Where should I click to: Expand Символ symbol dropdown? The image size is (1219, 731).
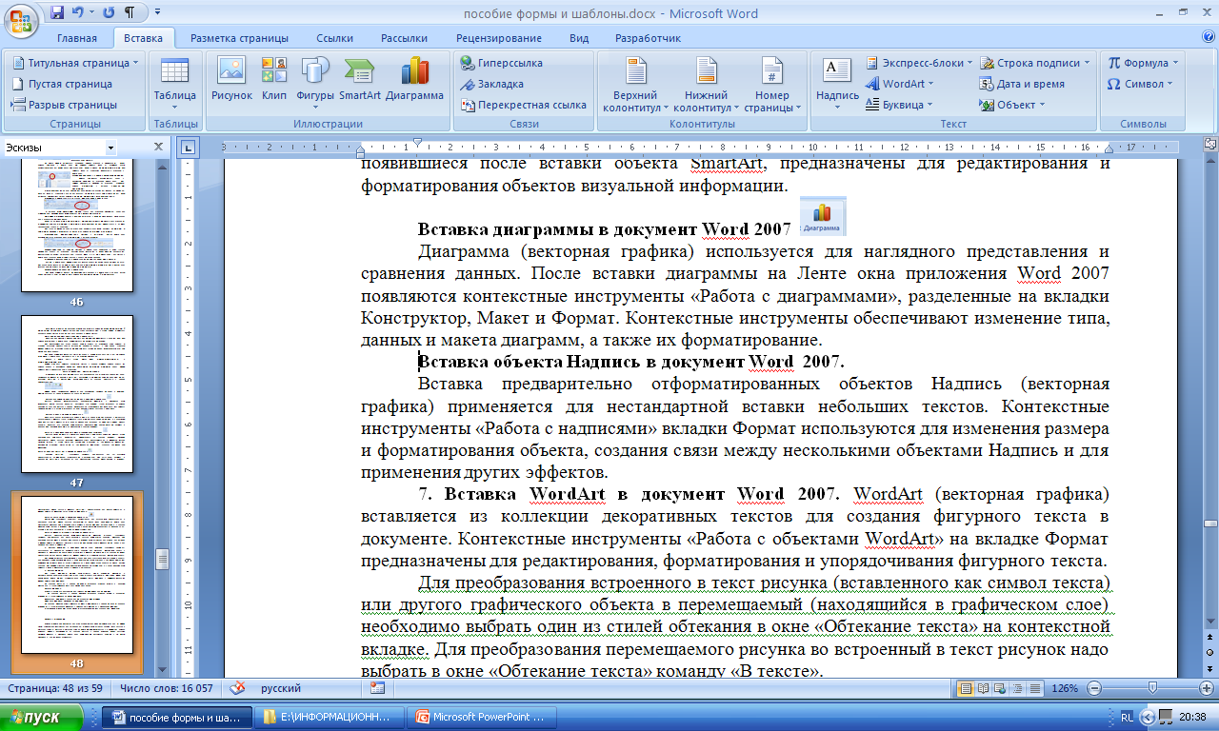(1170, 84)
